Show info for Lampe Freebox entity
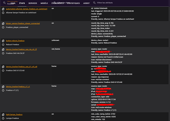Screen dimensions: 170x121 click(x=3, y=118)
